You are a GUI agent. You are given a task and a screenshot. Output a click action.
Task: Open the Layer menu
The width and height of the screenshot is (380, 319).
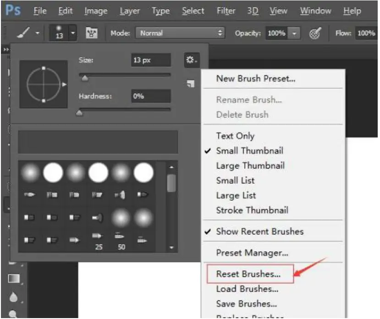click(x=130, y=11)
